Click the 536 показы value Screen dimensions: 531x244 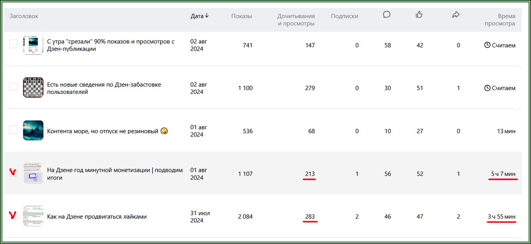point(247,131)
